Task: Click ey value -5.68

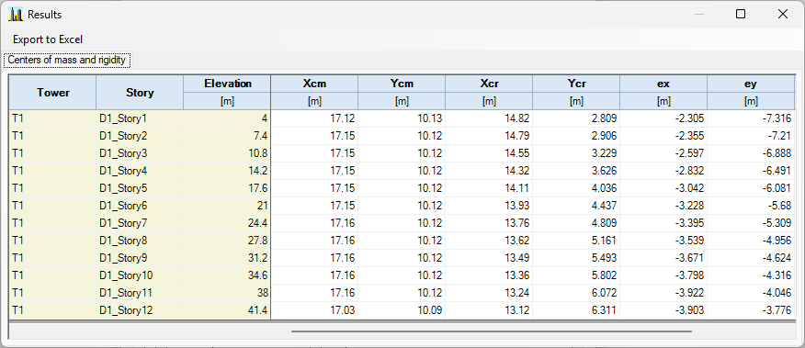Action: (x=751, y=206)
